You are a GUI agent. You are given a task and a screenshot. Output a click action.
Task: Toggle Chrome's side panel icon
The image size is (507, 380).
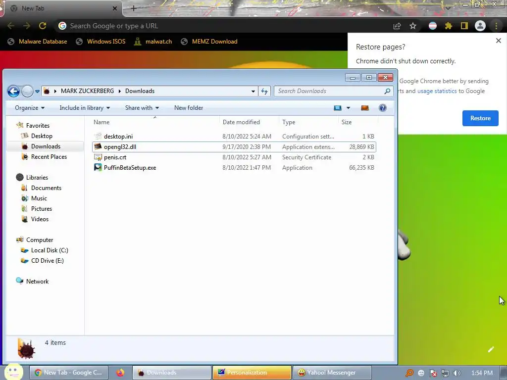(x=464, y=26)
